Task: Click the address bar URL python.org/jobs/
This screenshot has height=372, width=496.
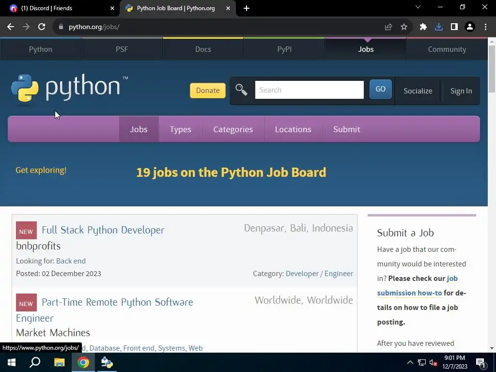Action: (x=94, y=27)
